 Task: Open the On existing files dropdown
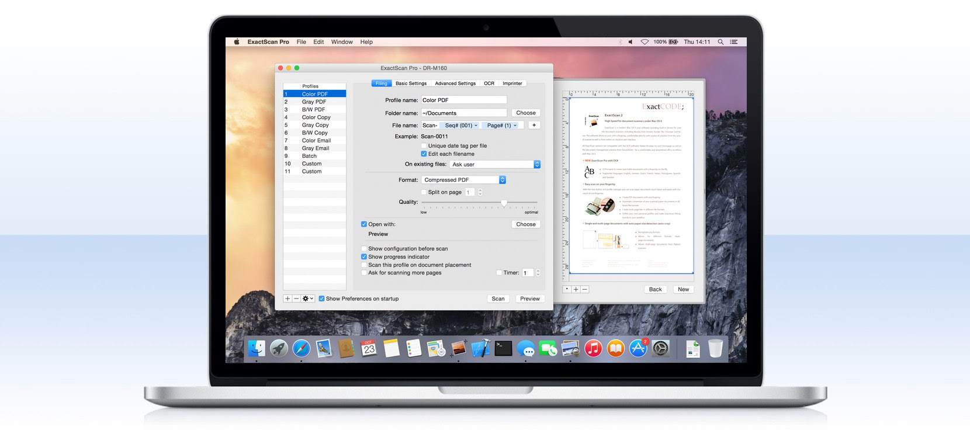(x=495, y=164)
